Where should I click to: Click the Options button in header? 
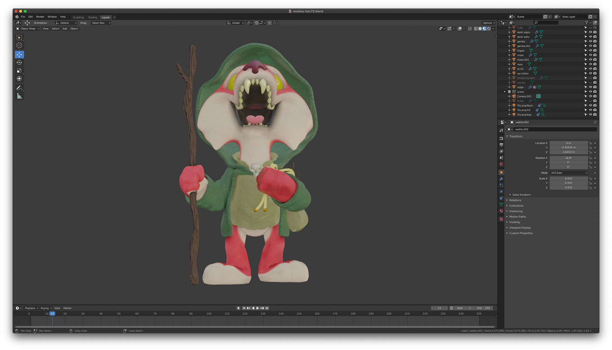(488, 23)
